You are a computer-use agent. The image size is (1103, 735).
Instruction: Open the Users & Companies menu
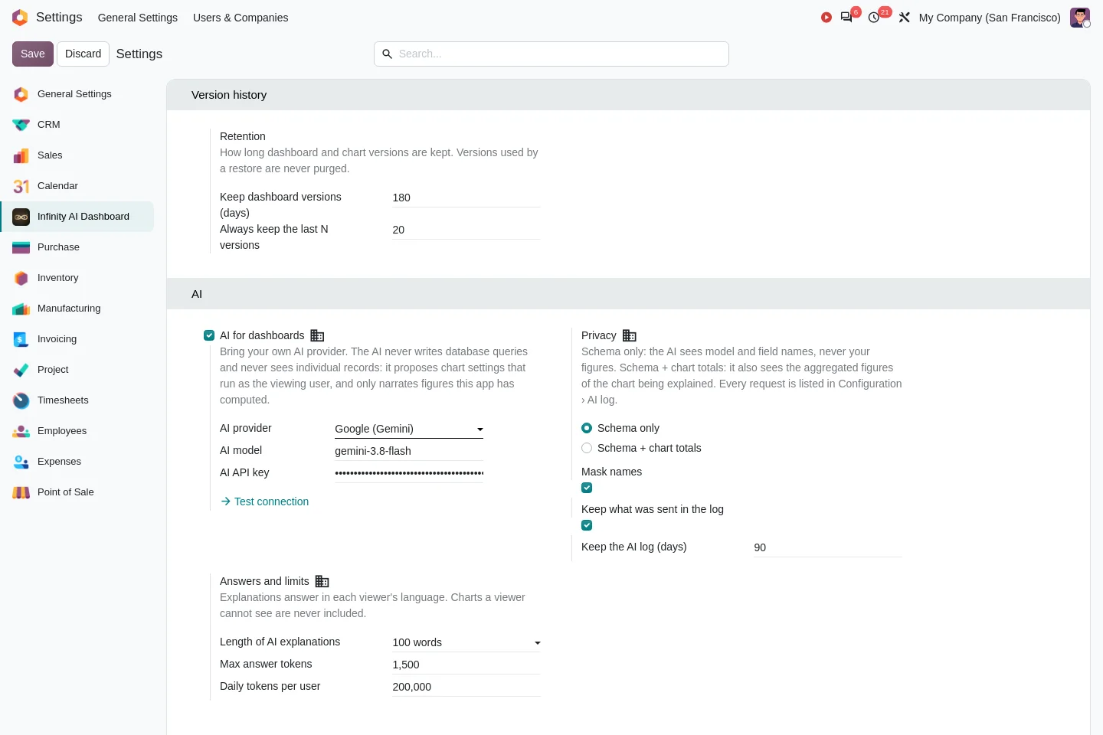click(x=241, y=18)
